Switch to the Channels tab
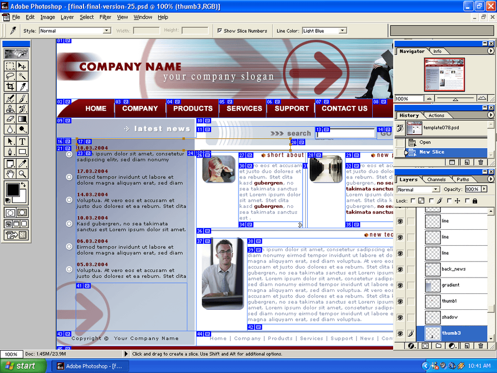Screen dimensions: 497x373 (x=436, y=180)
